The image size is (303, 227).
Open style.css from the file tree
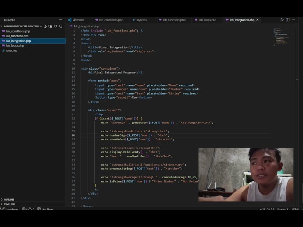pos(11,51)
